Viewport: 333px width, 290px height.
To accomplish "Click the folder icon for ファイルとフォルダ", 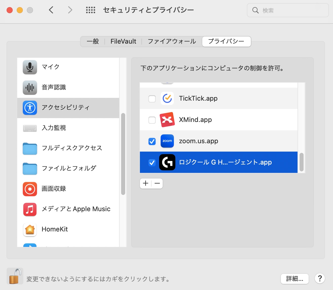I will point(30,169).
